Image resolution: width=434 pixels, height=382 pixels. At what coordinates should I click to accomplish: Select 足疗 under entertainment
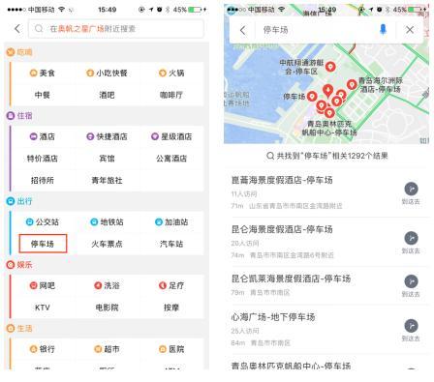(171, 285)
